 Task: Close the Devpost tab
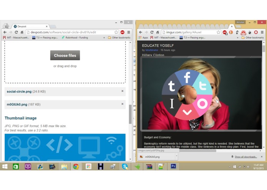click(46, 27)
